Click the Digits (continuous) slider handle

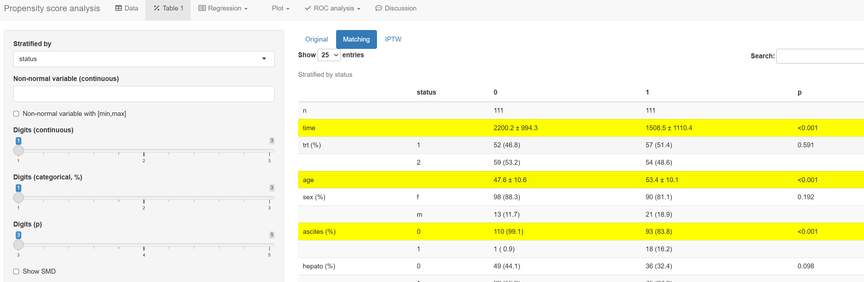coord(19,150)
